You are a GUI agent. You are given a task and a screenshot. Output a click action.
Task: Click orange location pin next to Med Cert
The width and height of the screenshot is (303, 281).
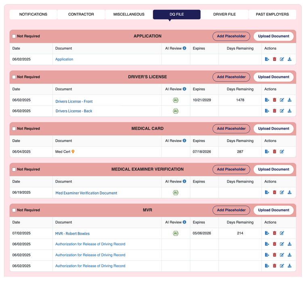click(73, 152)
